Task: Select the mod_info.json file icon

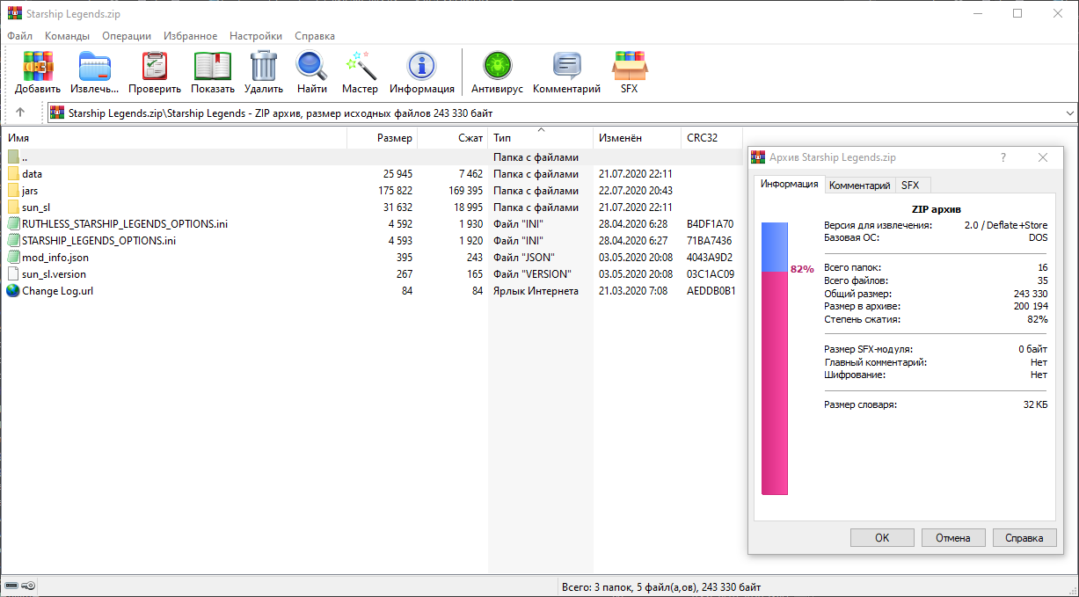Action: point(13,258)
